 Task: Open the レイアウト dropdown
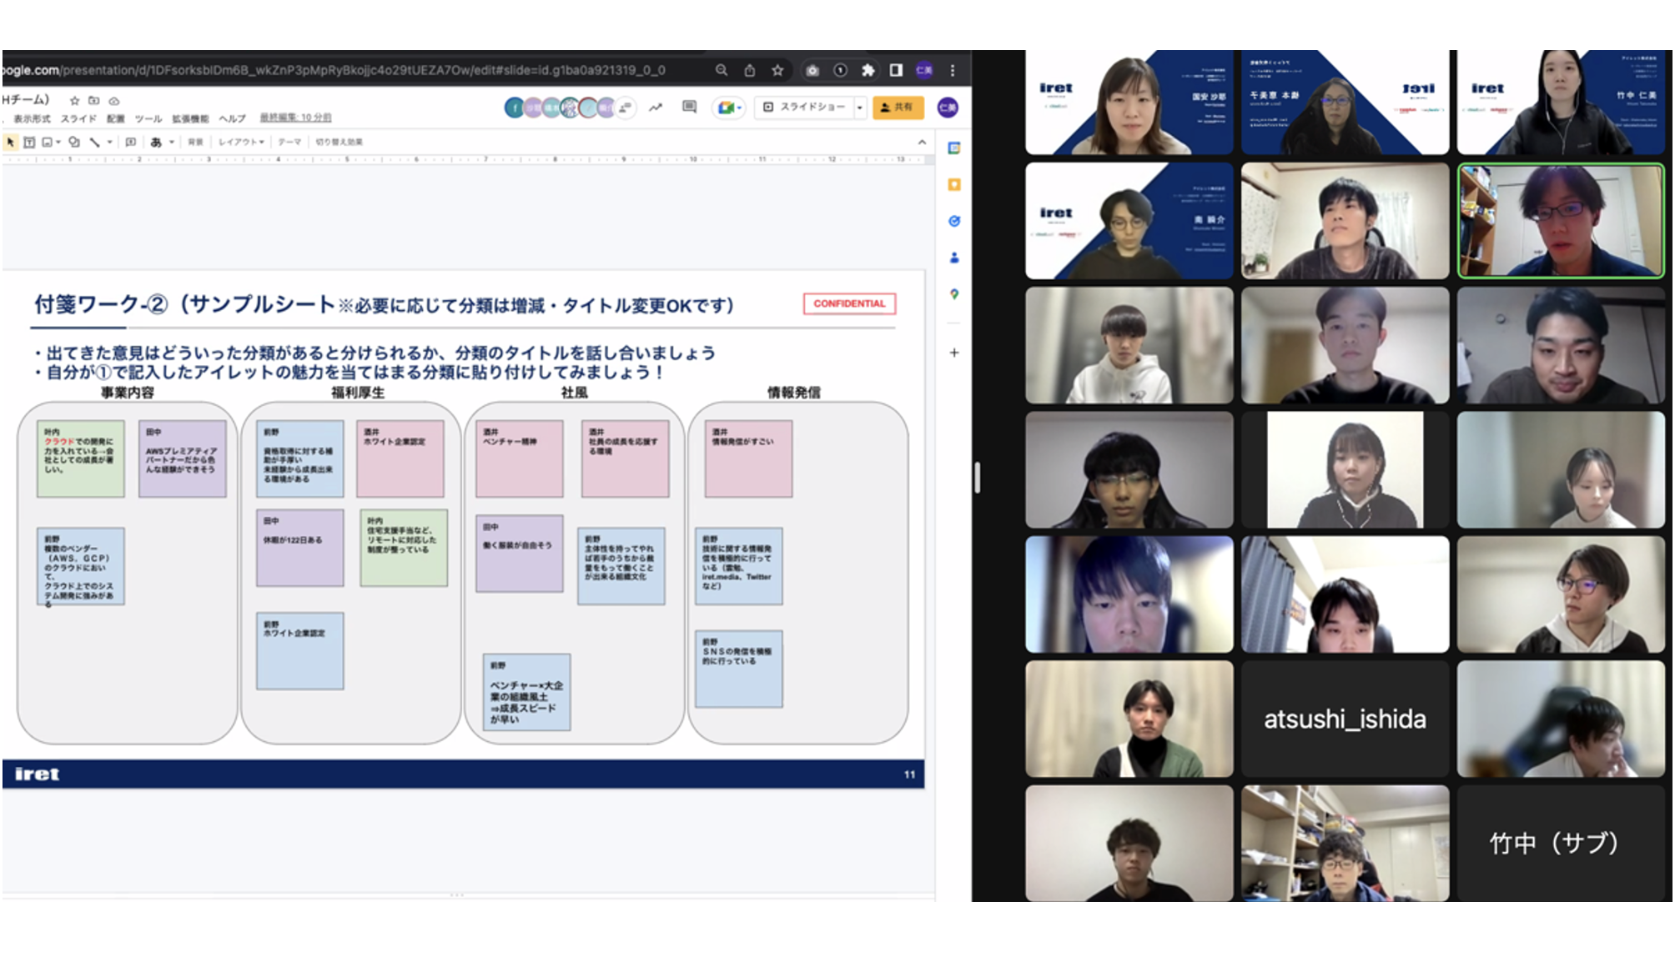pyautogui.click(x=241, y=143)
